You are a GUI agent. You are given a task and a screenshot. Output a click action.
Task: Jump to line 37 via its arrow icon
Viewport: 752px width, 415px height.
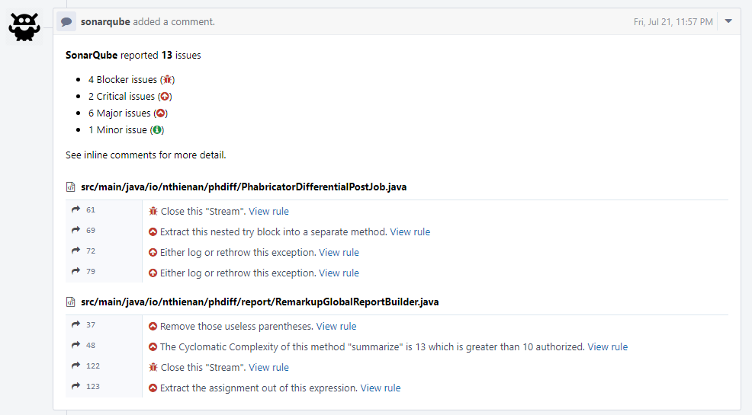(x=76, y=324)
